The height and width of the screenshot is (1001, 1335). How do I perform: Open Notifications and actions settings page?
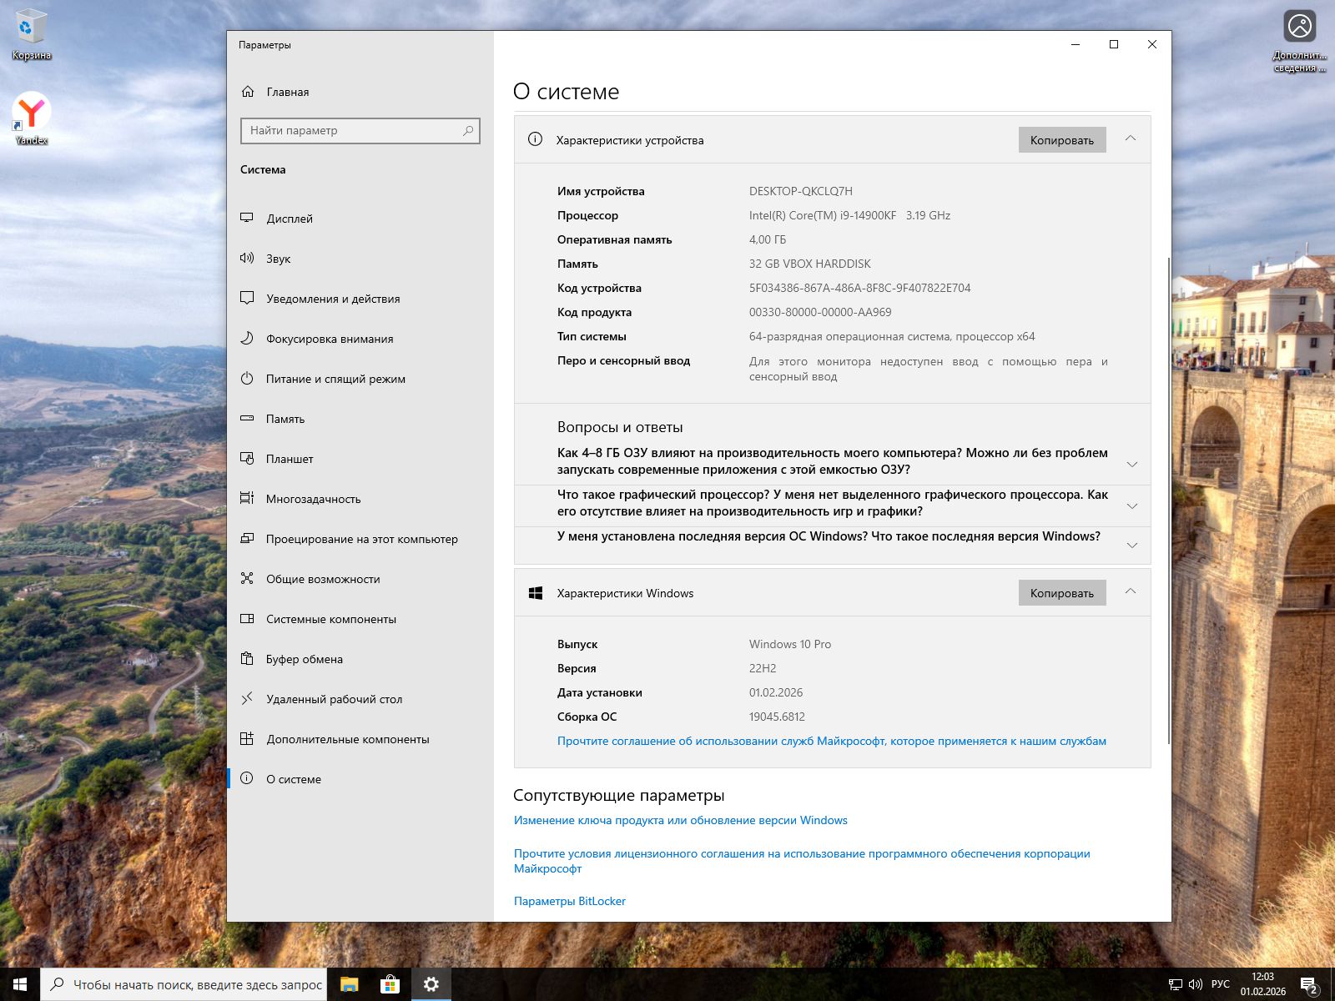(x=333, y=299)
